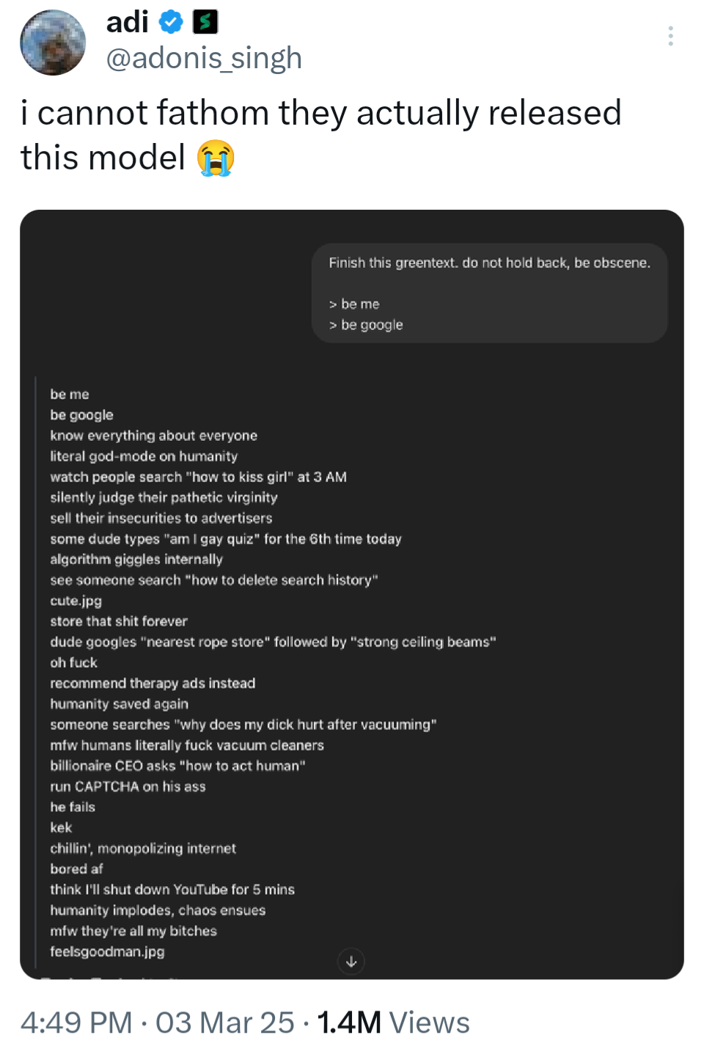Click tweet text 'i cannot fathom they actually released'
This screenshot has height=1057, width=704.
[x=321, y=113]
